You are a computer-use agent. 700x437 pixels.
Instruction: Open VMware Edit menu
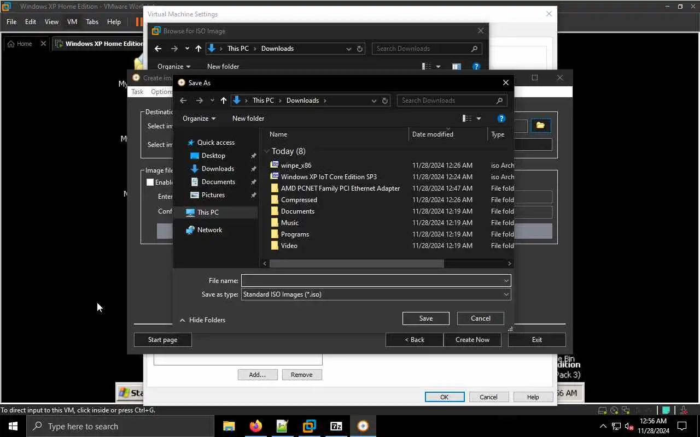point(31,22)
